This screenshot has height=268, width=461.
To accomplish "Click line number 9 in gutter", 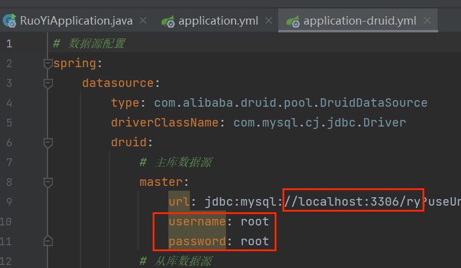I will (x=9, y=201).
